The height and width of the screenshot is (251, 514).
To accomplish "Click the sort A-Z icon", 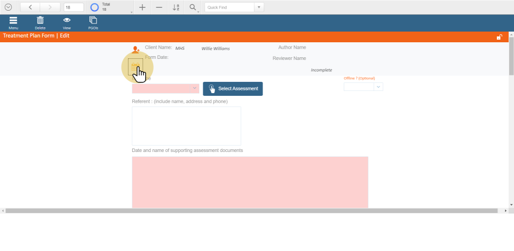I will point(176,7).
